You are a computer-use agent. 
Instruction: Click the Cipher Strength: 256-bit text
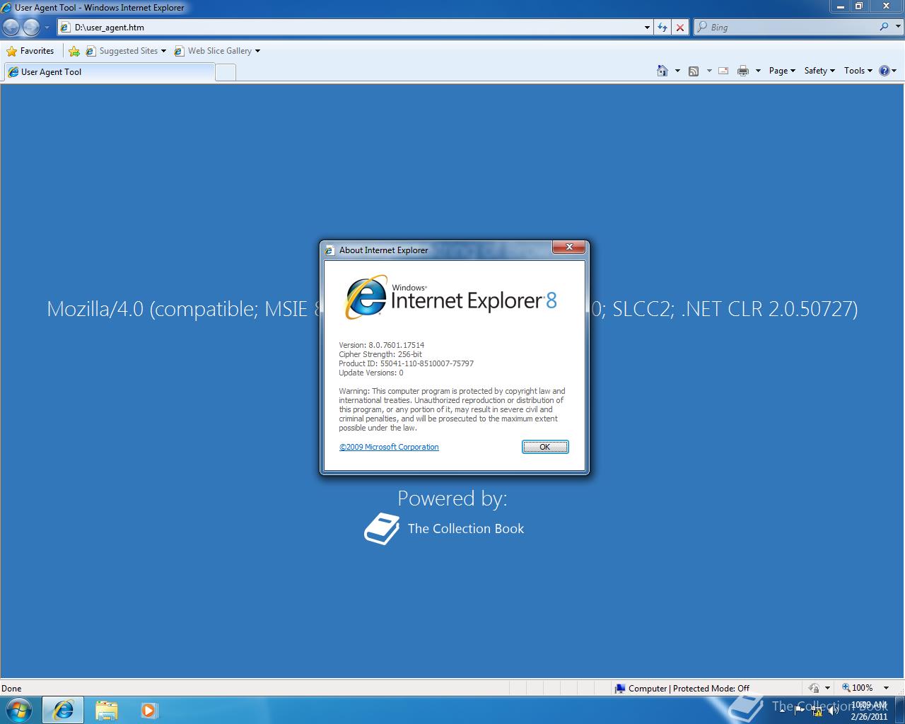(380, 354)
